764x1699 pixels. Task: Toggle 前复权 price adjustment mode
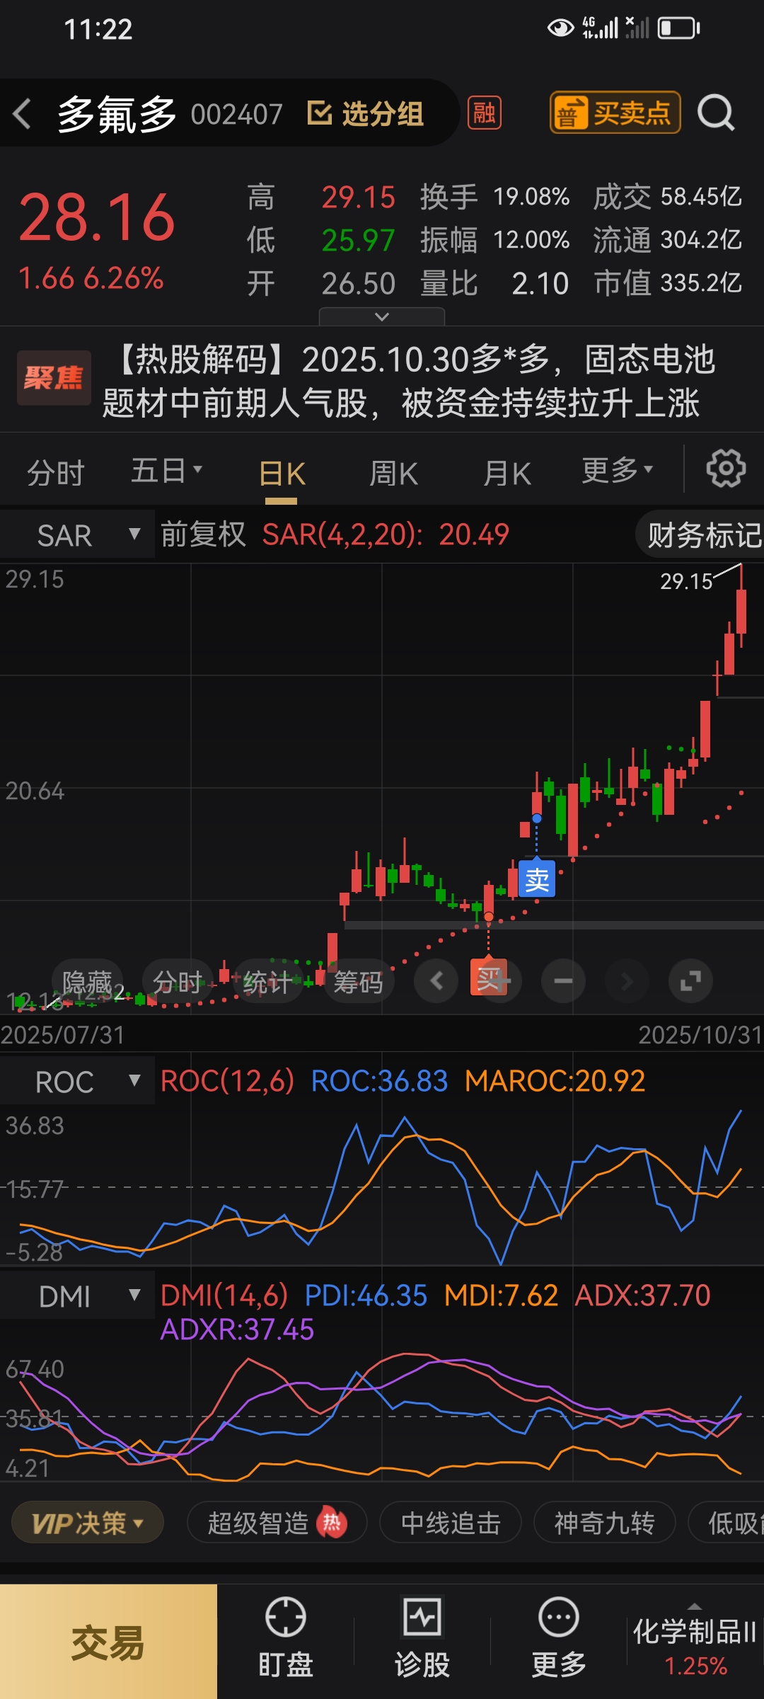tap(203, 534)
